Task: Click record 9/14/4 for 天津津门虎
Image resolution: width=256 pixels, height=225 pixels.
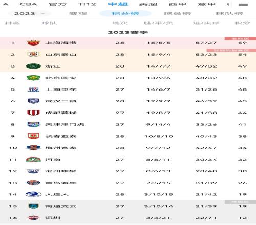Action: 158,124
